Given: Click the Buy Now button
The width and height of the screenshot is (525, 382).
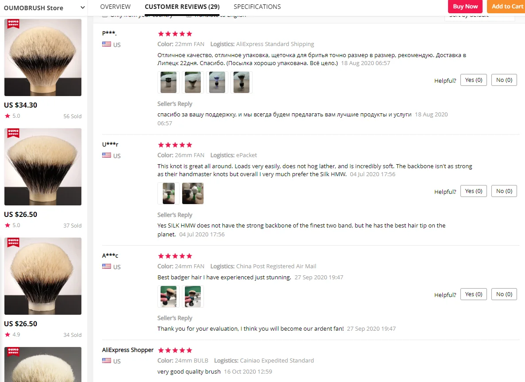Looking at the screenshot, I should point(465,6).
